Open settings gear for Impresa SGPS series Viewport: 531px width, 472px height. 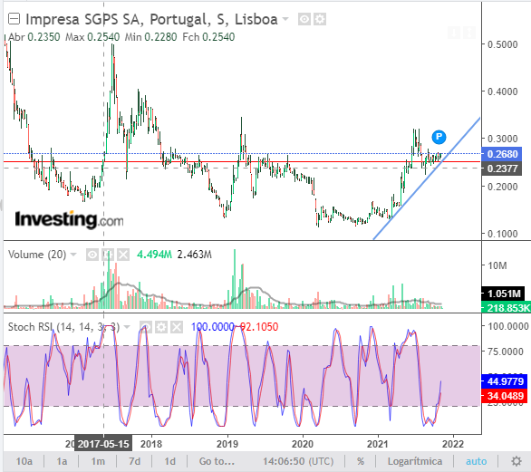point(320,19)
